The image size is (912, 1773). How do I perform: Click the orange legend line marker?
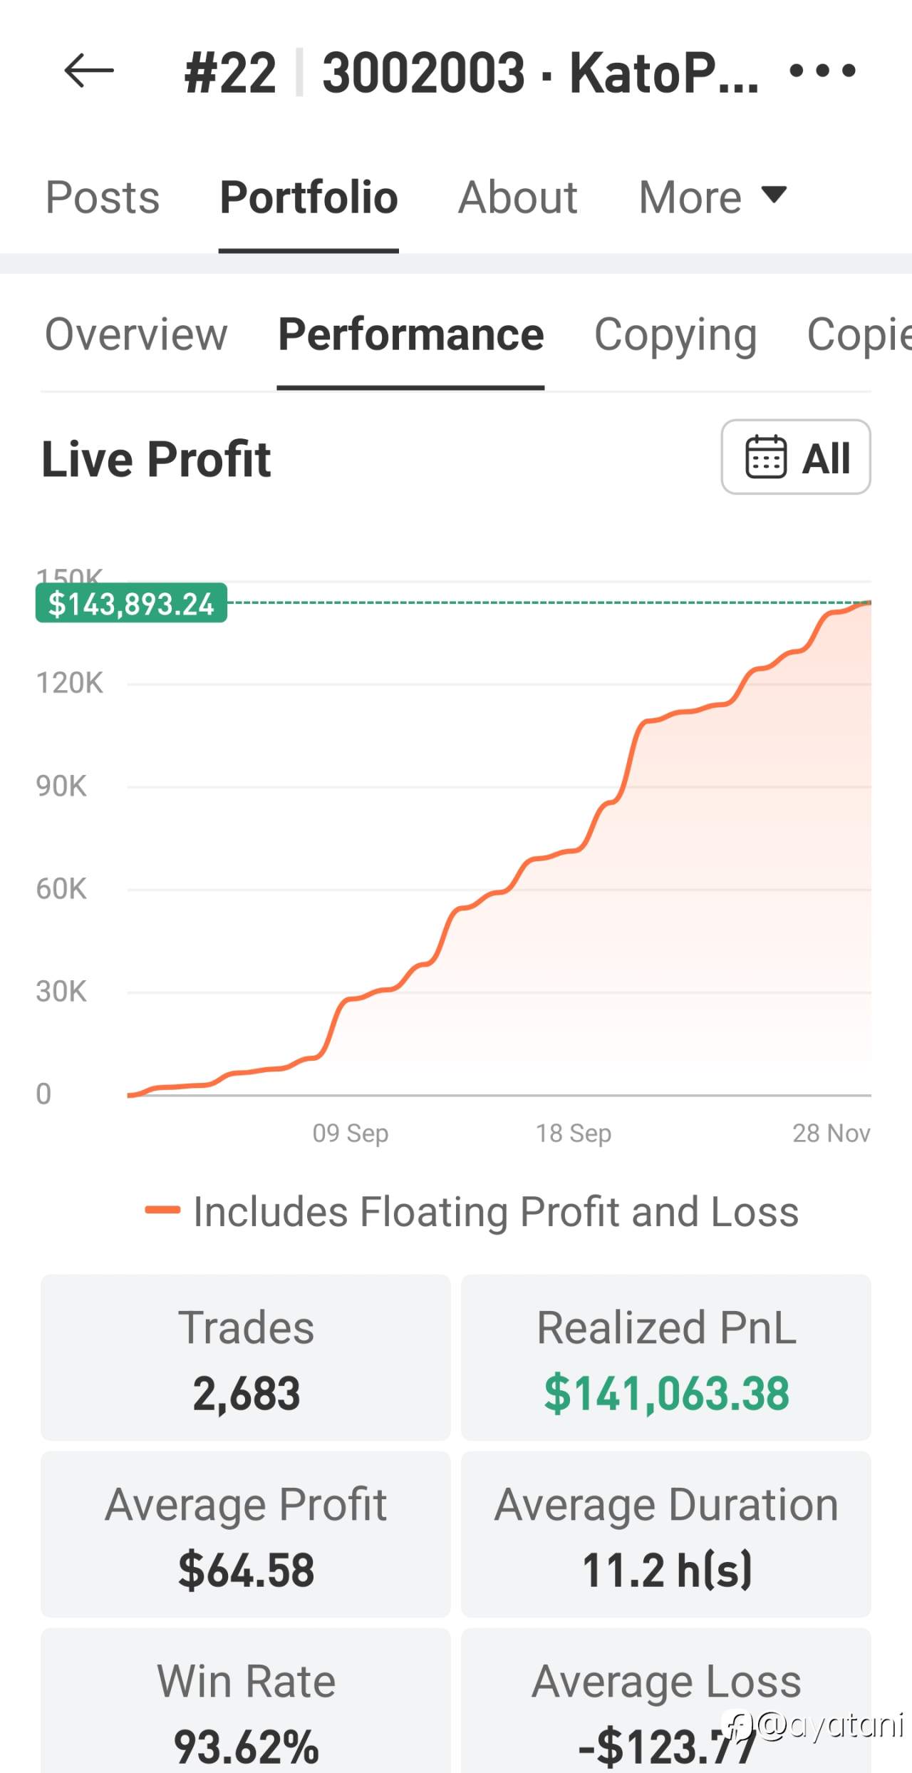162,1210
